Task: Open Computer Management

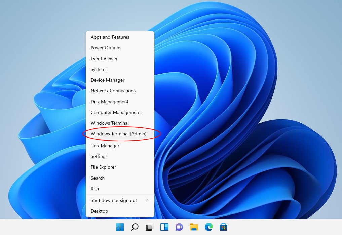Action: (115, 112)
